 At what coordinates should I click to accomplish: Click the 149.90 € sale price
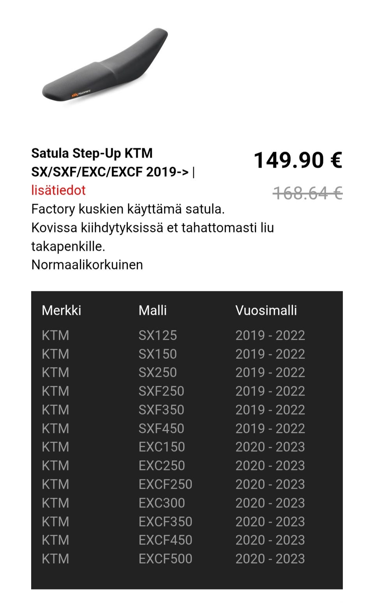[298, 160]
